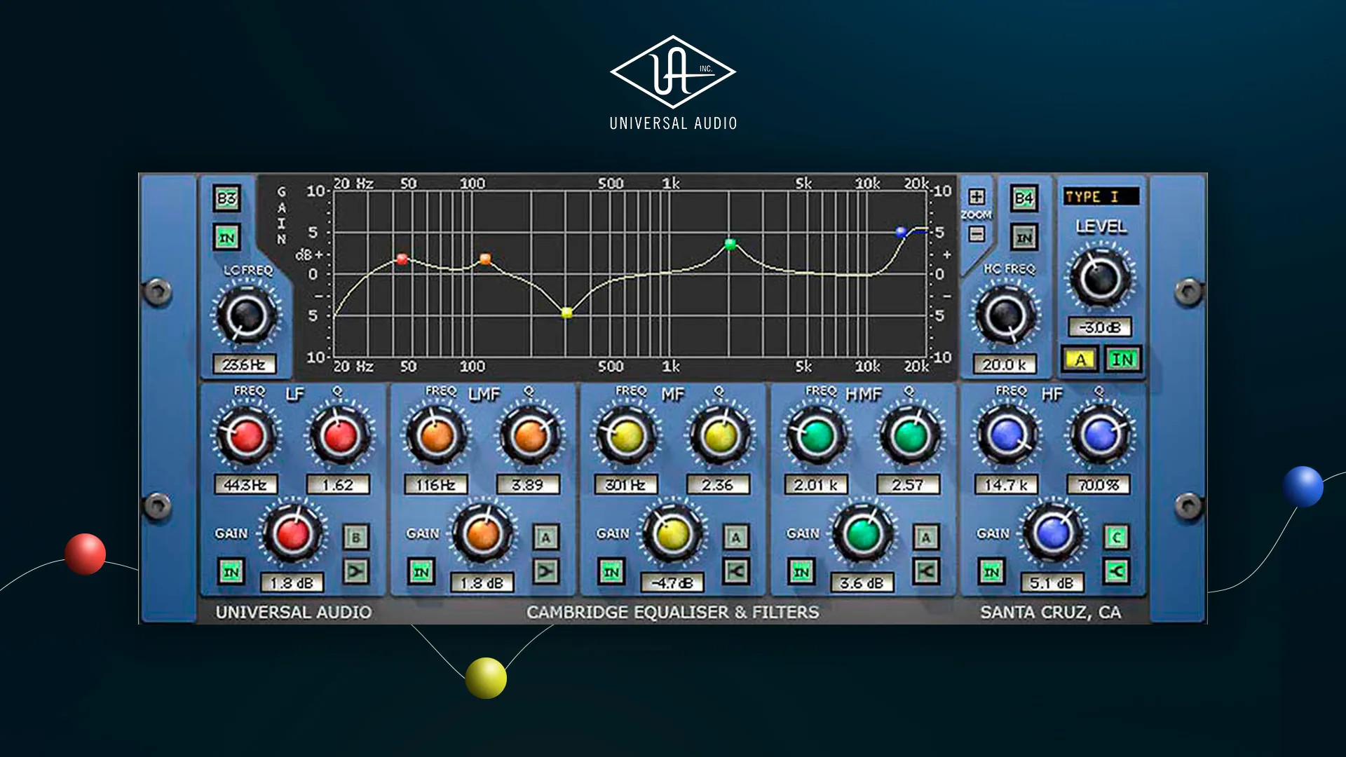Click the MF band yellow GAIN knob

pyautogui.click(x=672, y=534)
